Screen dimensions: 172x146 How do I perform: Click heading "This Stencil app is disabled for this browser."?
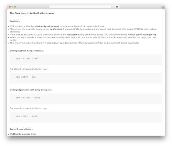(x=32, y=13)
